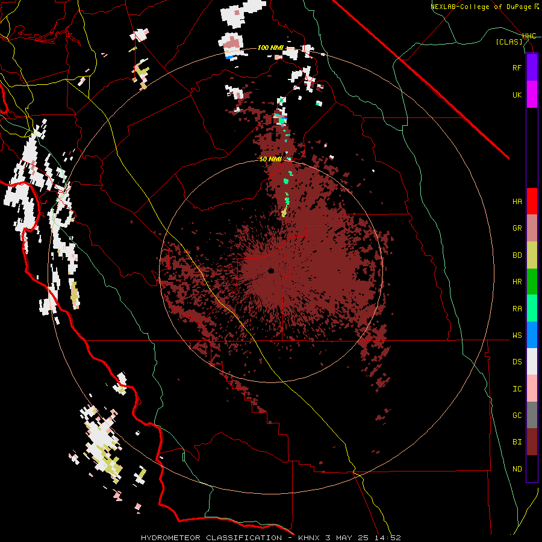542x542 pixels.
Task: Click the WS legend label
Action: coord(517,335)
